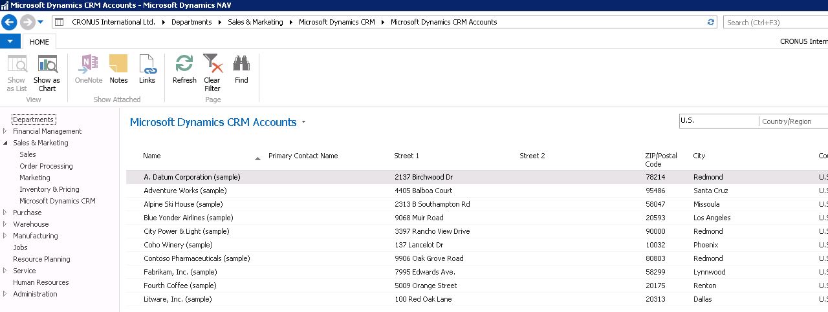Expand the Purchase node
The width and height of the screenshot is (828, 312).
(5, 213)
